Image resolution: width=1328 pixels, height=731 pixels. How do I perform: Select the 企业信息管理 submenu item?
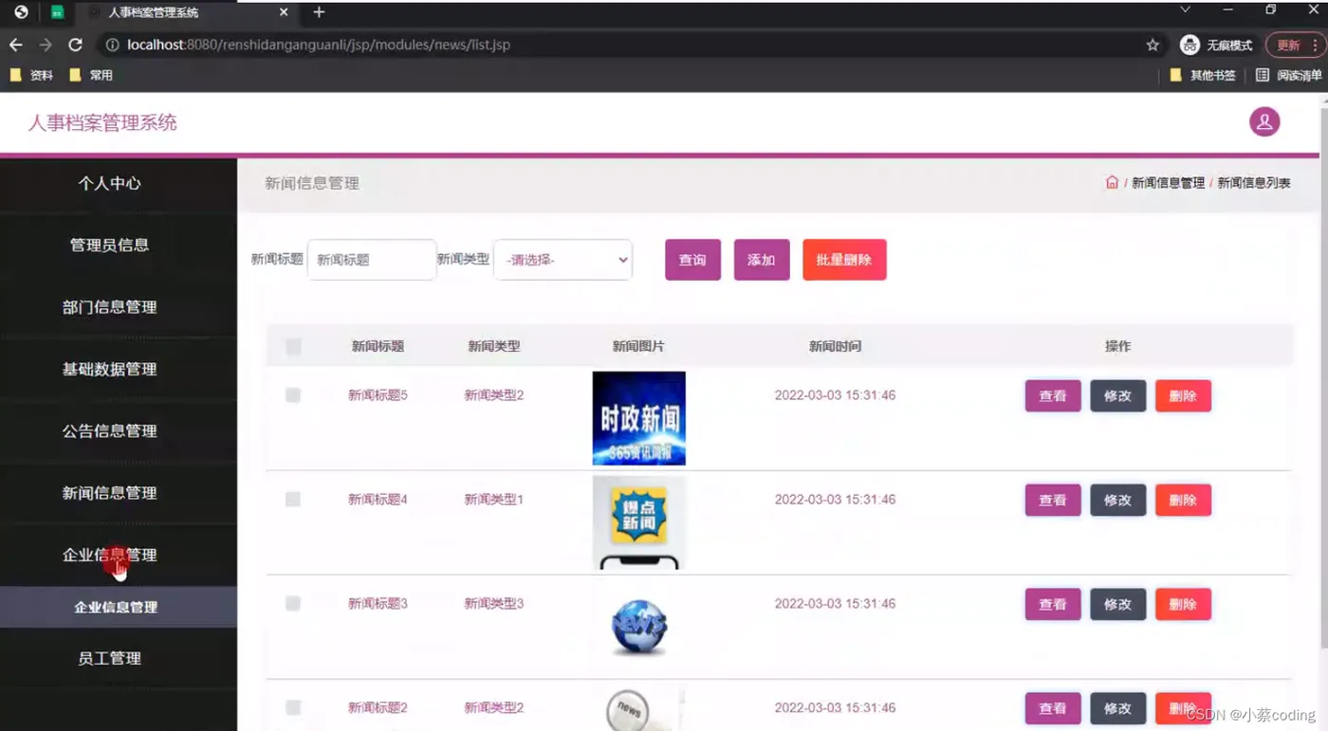pyautogui.click(x=117, y=607)
